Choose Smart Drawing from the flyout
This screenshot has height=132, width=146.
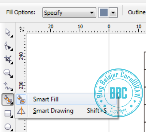tap(66, 111)
